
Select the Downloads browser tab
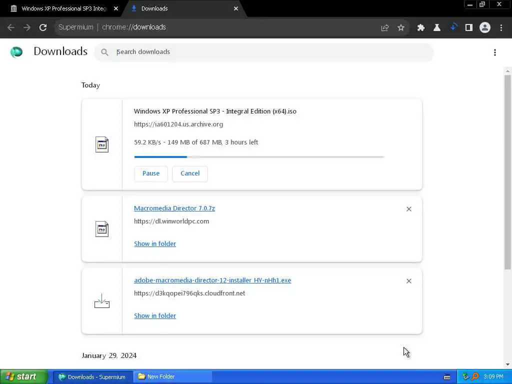(183, 8)
